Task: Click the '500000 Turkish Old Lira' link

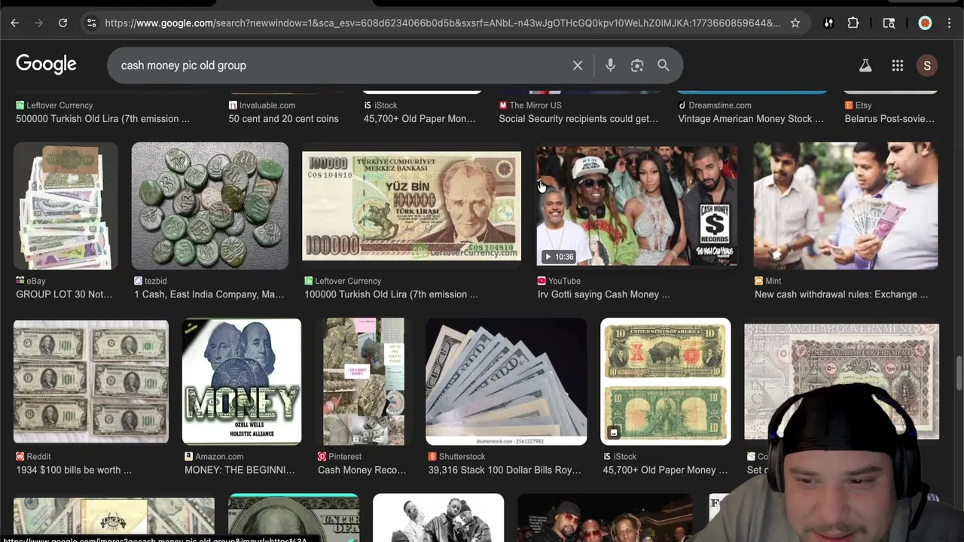Action: (103, 119)
